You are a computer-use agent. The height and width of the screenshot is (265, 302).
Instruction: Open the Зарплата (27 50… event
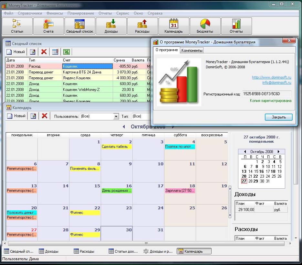pyautogui.click(x=180, y=191)
